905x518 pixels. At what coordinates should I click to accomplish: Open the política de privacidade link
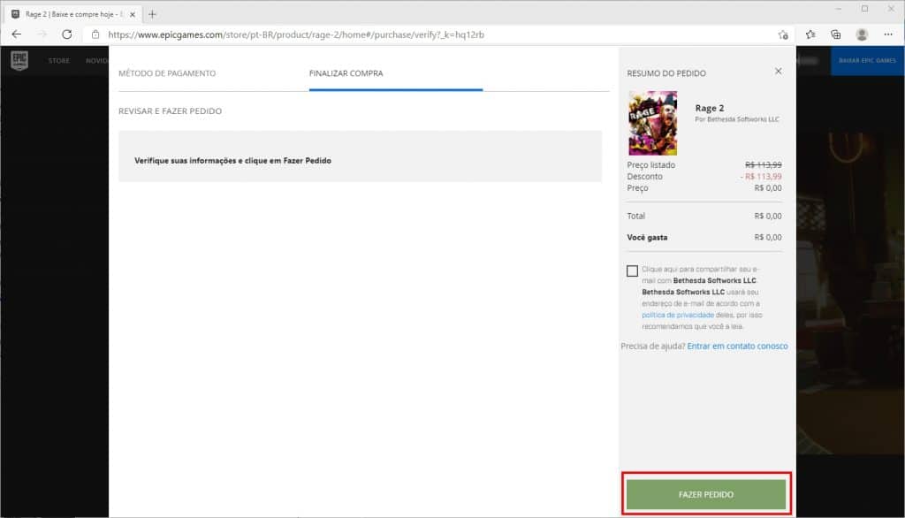coord(678,315)
